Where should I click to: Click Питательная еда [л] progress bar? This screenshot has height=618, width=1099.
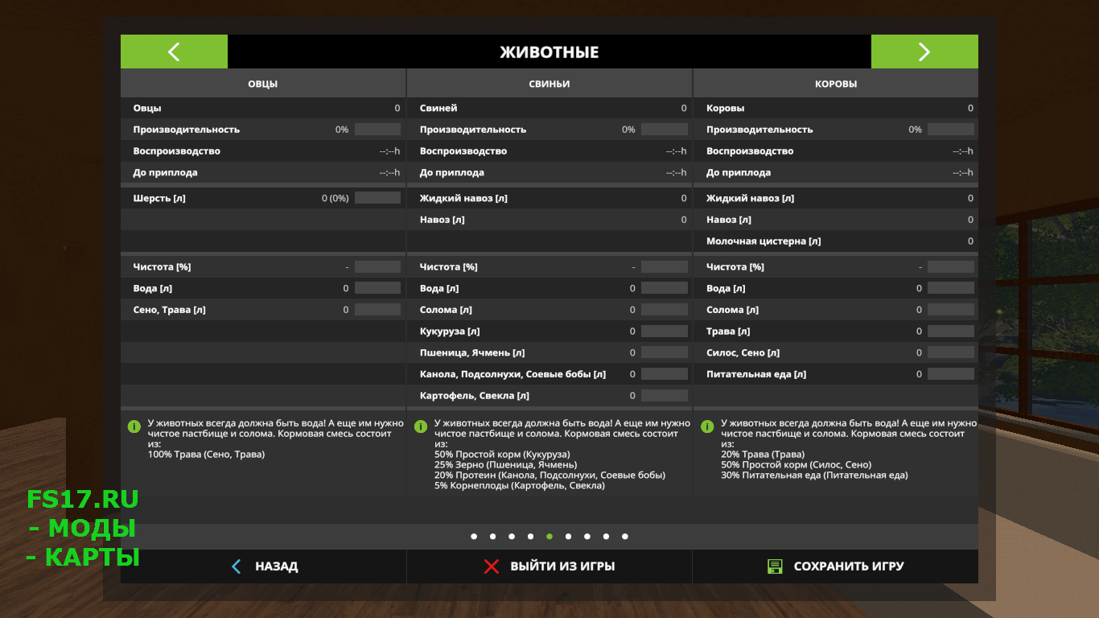(951, 374)
